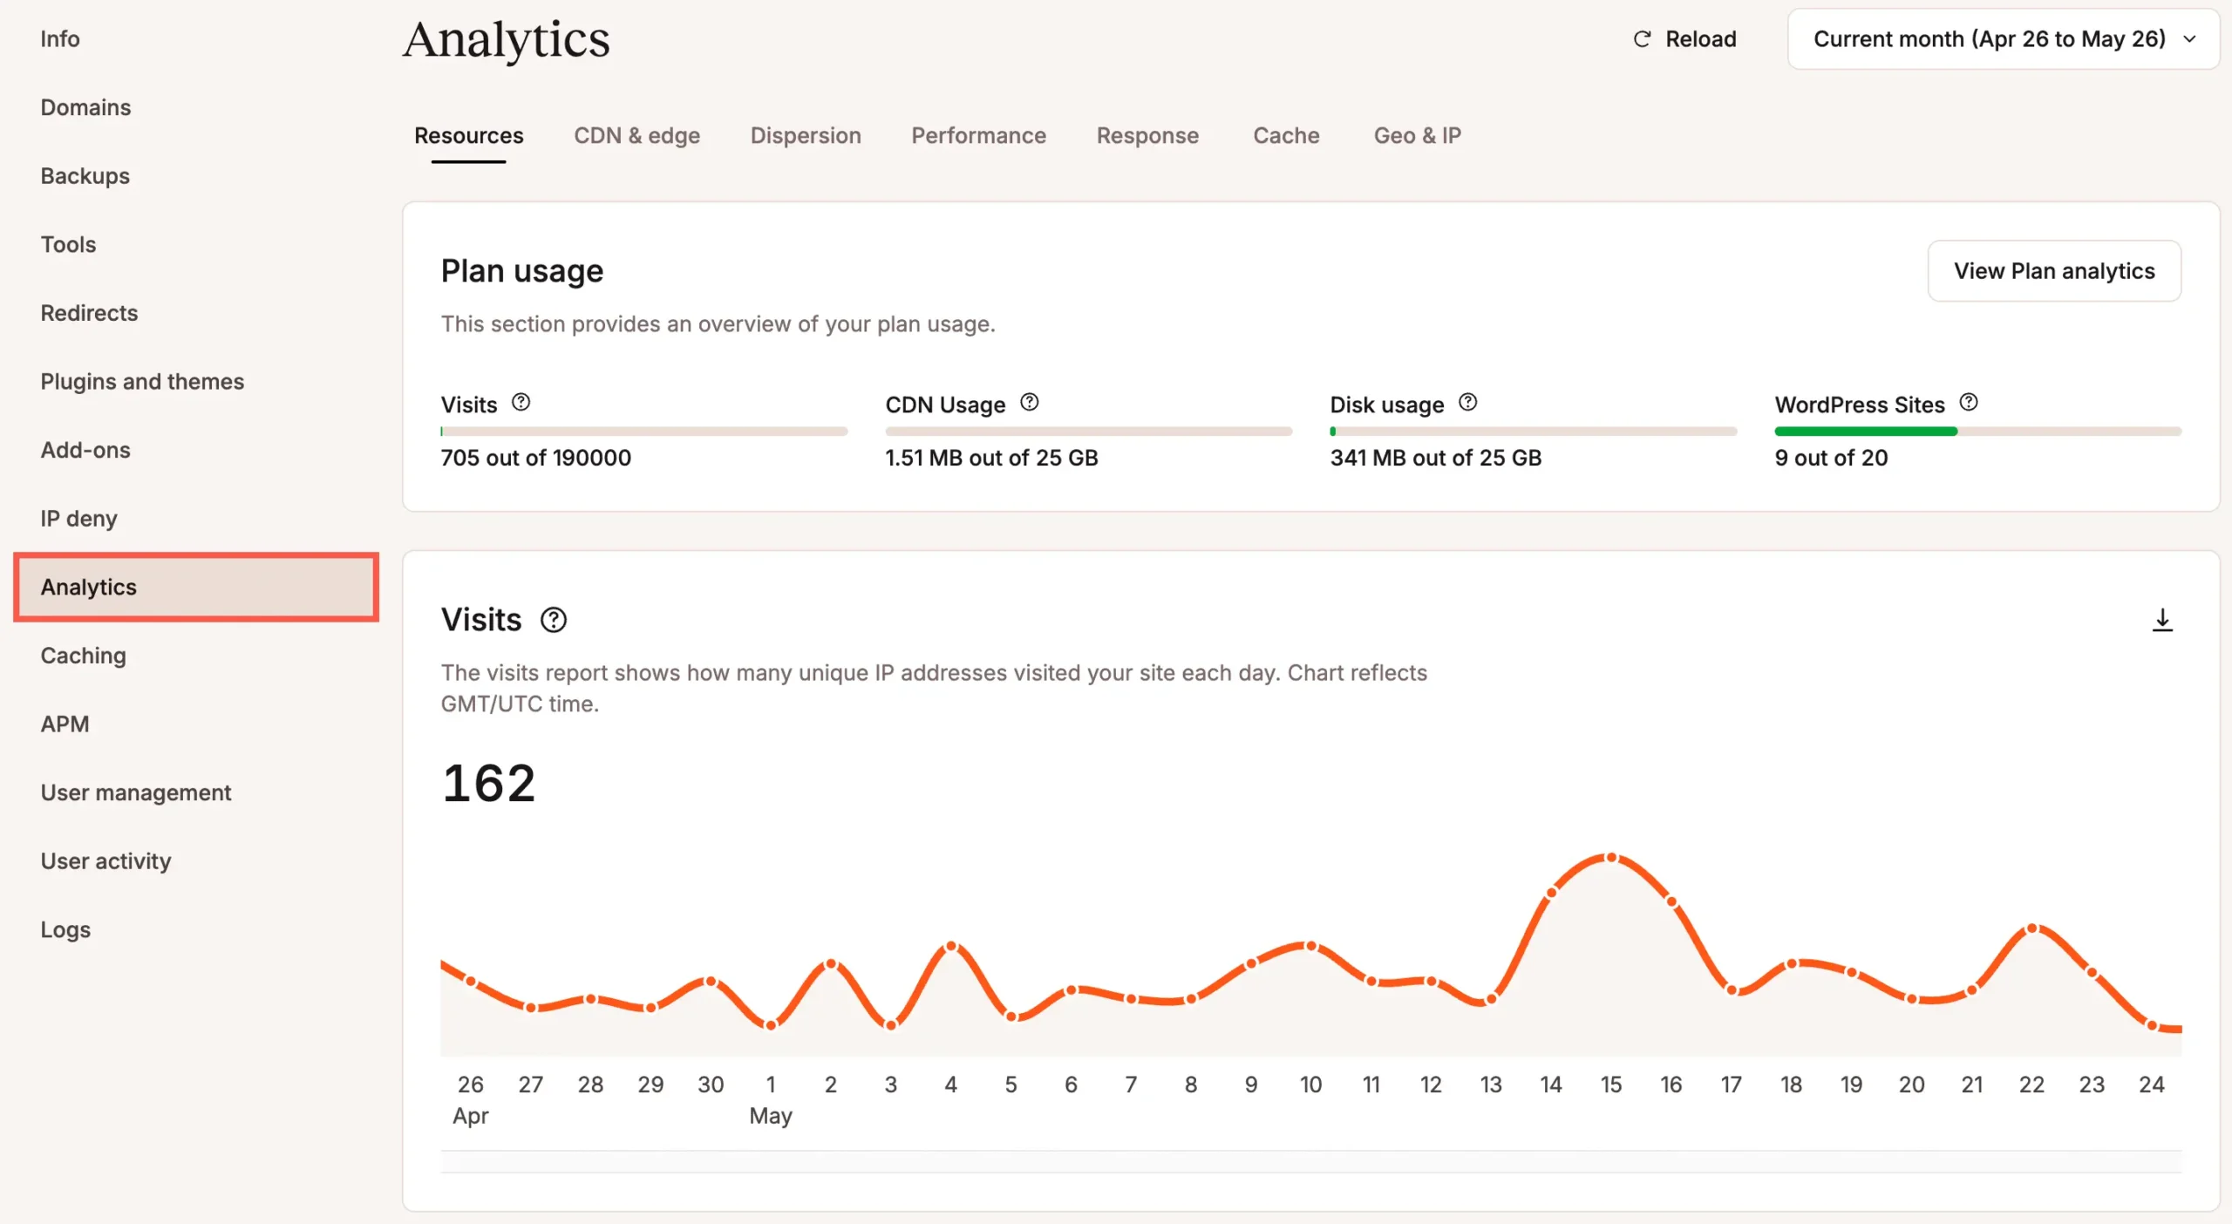Click the May 15 peak data point
The image size is (2232, 1224).
click(x=1611, y=858)
